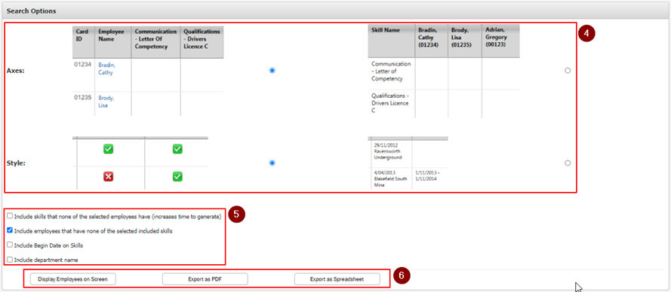Screen dimensions: 671x292
Task: Click card ID 01235 cell
Action: pos(83,97)
